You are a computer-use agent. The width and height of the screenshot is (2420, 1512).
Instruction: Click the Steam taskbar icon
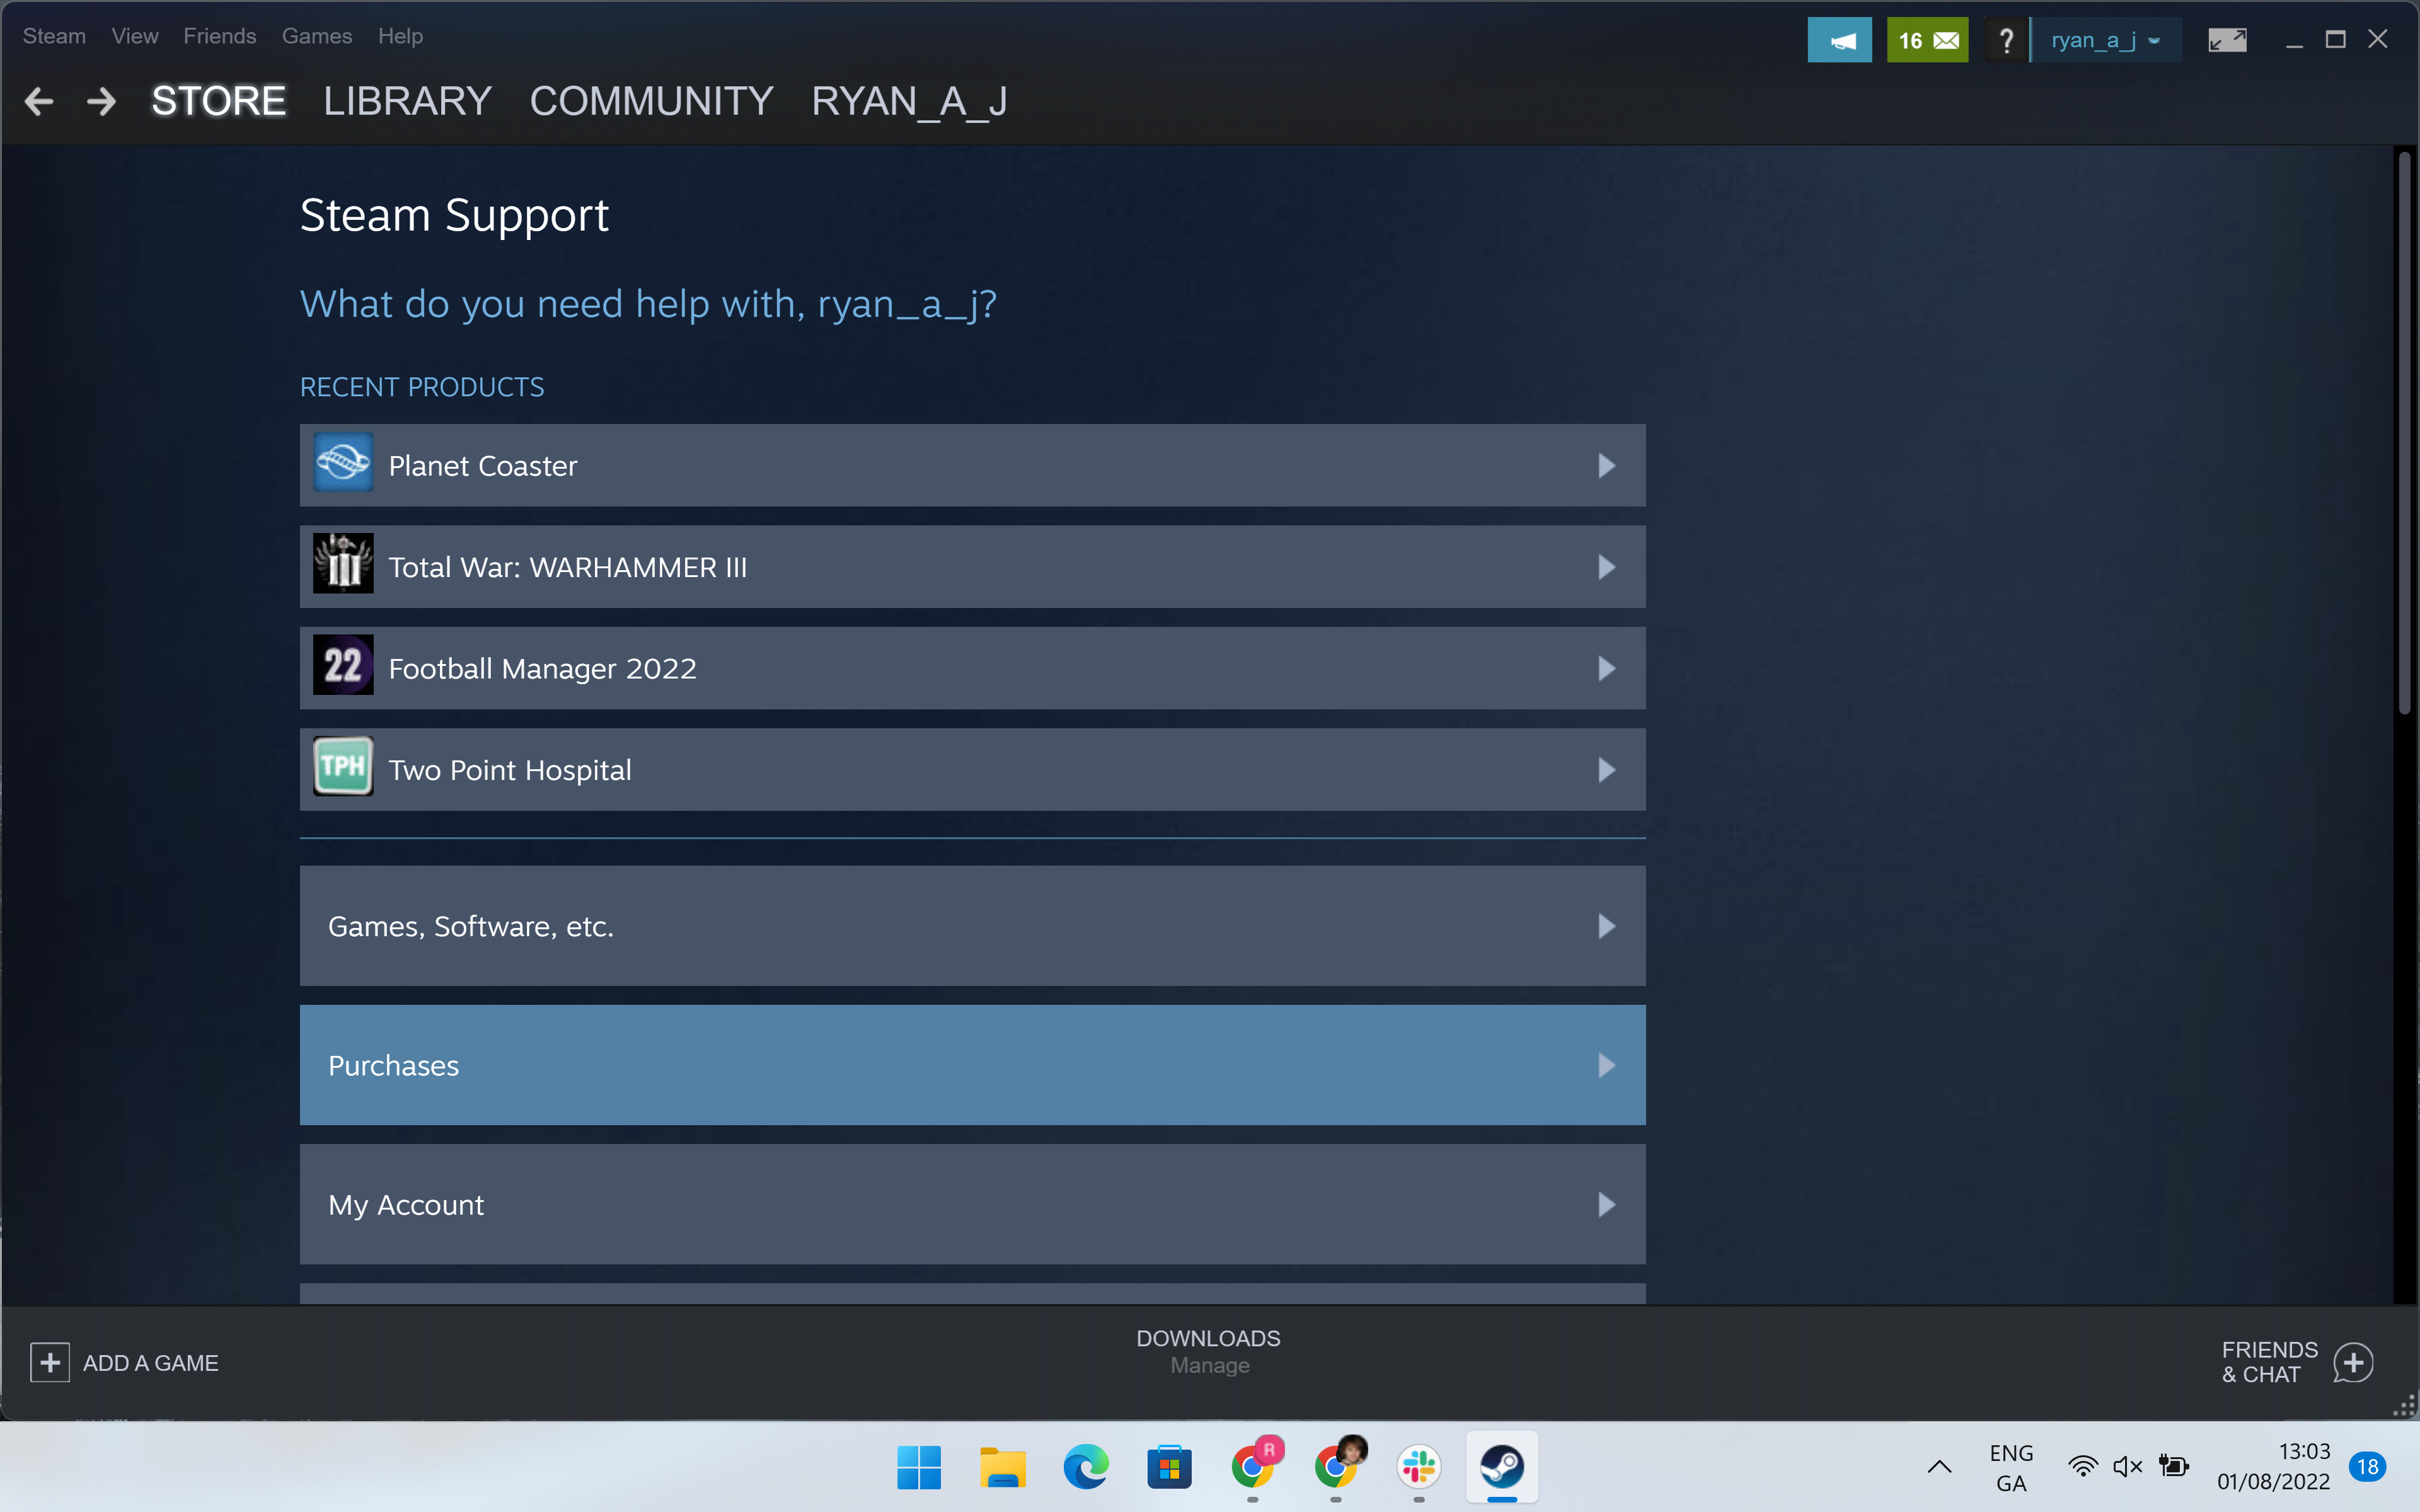pyautogui.click(x=1502, y=1467)
